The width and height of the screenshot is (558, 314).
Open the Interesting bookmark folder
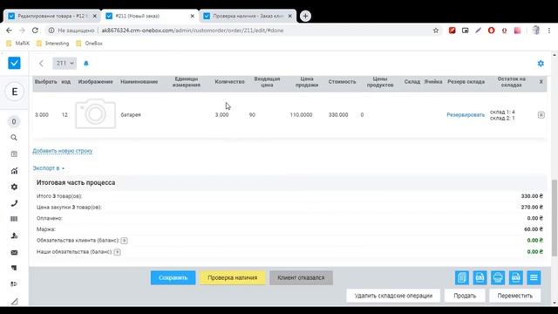click(52, 44)
